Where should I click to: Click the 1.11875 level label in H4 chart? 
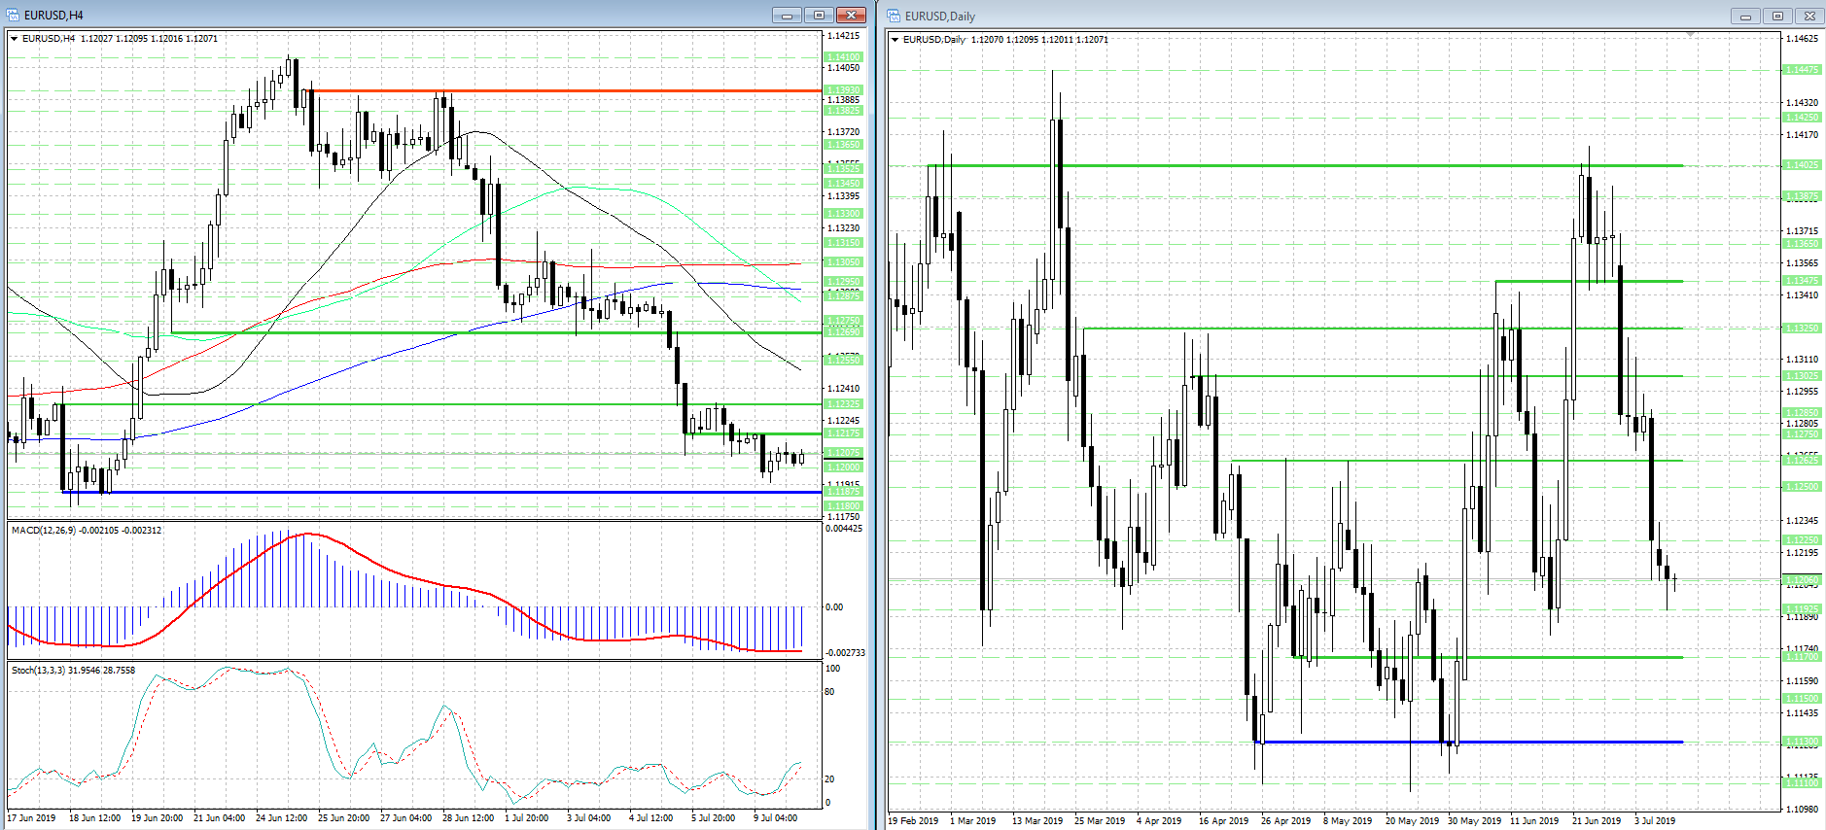(x=843, y=492)
